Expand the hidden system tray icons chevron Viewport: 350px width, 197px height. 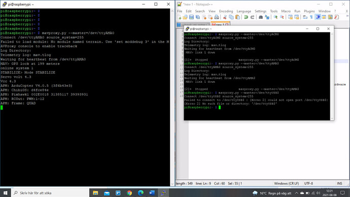click(296, 193)
